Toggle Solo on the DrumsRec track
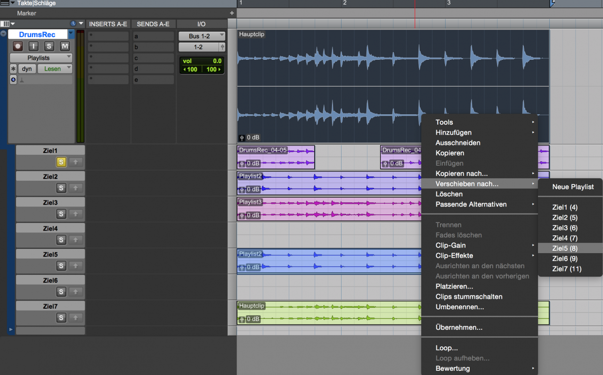603x375 pixels. click(49, 46)
